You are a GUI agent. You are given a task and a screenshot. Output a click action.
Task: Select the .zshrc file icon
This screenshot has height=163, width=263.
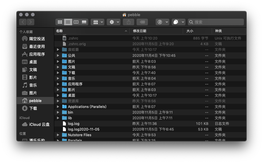64,38
